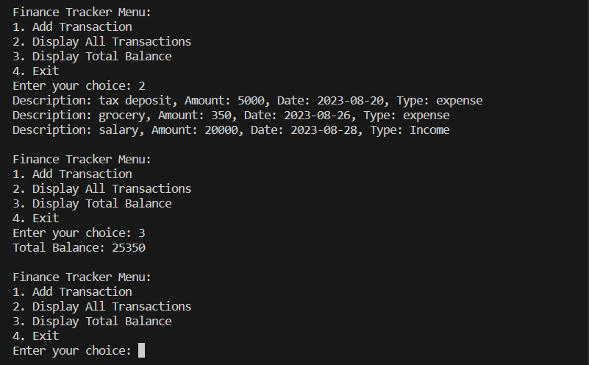
Task: Click the 'Enter your choice: 3' line
Action: 79,233
